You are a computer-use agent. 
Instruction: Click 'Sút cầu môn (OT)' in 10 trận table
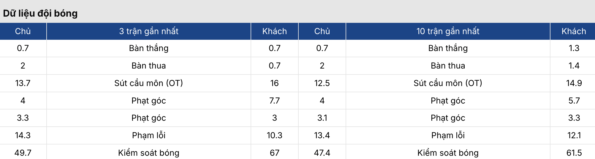tap(448, 83)
